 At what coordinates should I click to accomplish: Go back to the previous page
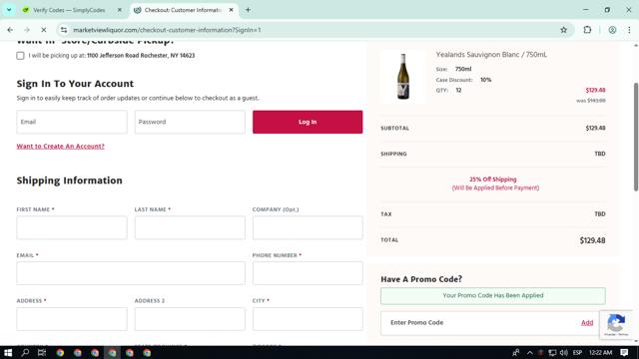(x=10, y=30)
